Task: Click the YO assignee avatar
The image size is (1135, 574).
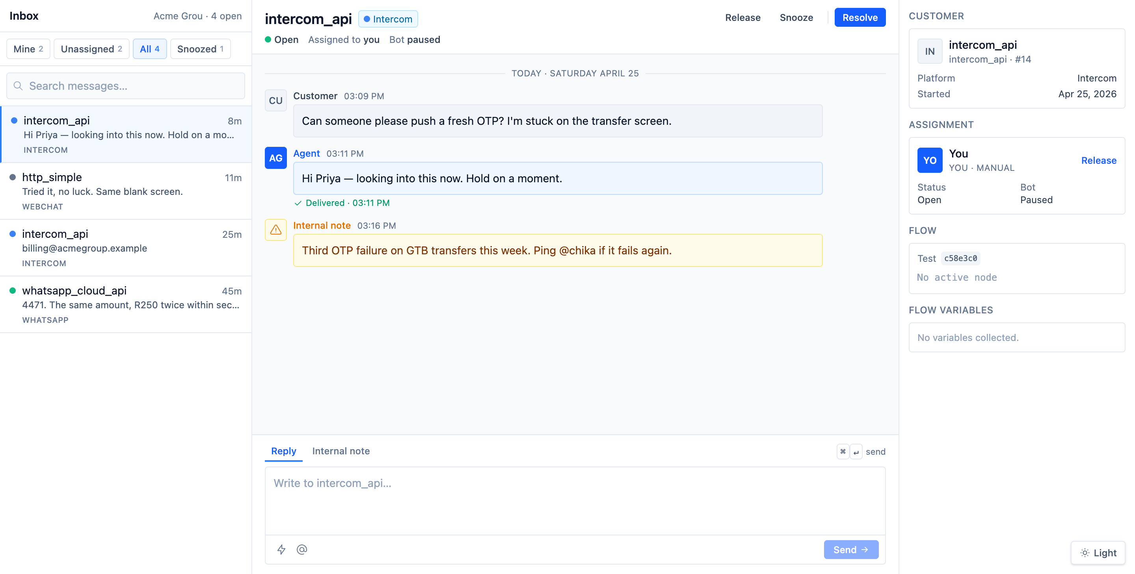Action: pos(930,160)
